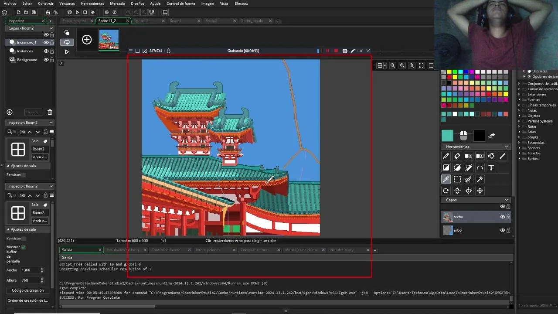Expand the Salas folder
This screenshot has width=558, height=314.
520,132
